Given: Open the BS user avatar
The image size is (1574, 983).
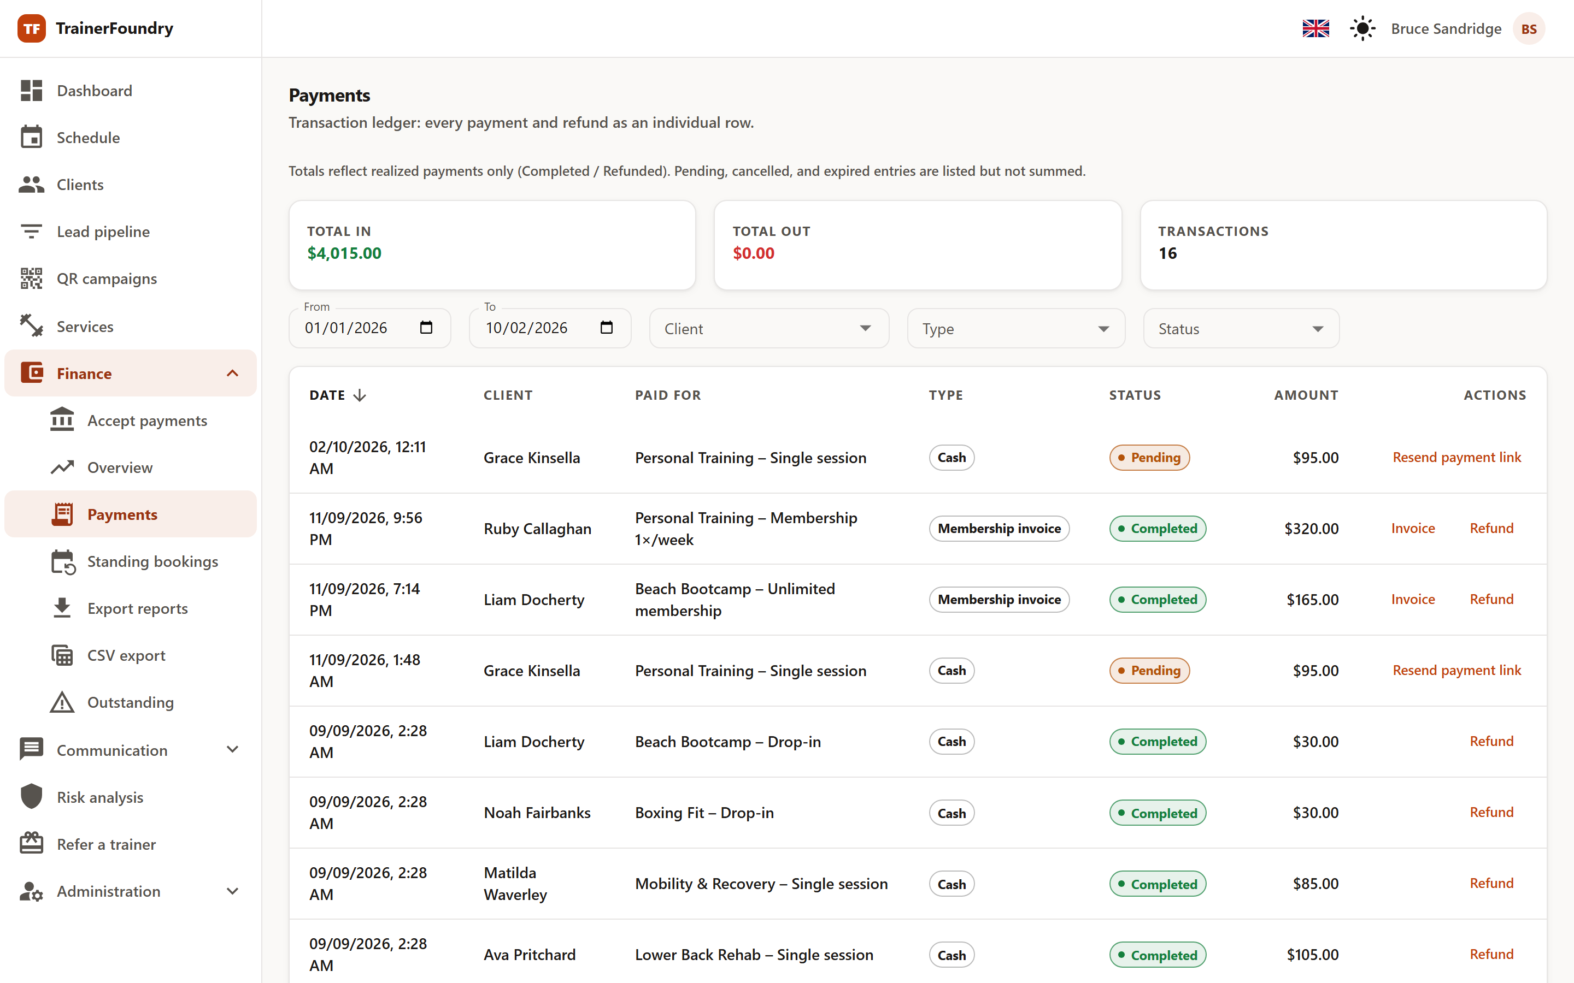Looking at the screenshot, I should [x=1529, y=28].
